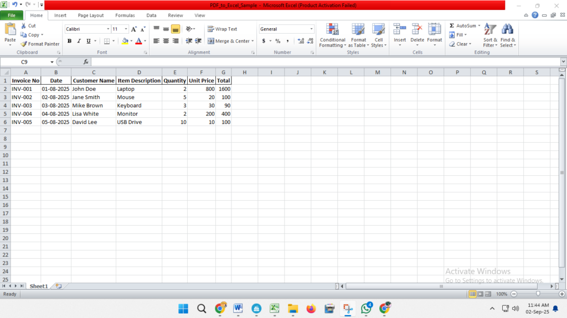Open Sort & Filter

pyautogui.click(x=490, y=35)
